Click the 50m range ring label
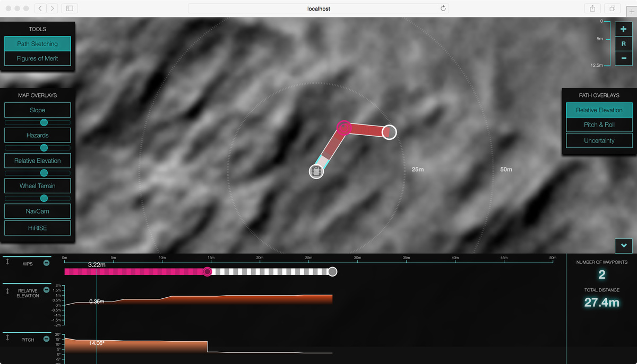Image resolution: width=637 pixels, height=364 pixels. click(x=506, y=170)
